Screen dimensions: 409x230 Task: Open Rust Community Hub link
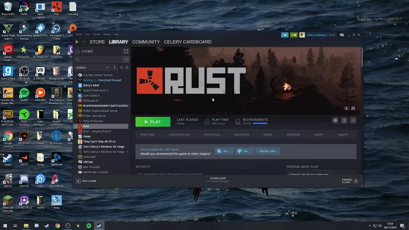[x=179, y=134]
